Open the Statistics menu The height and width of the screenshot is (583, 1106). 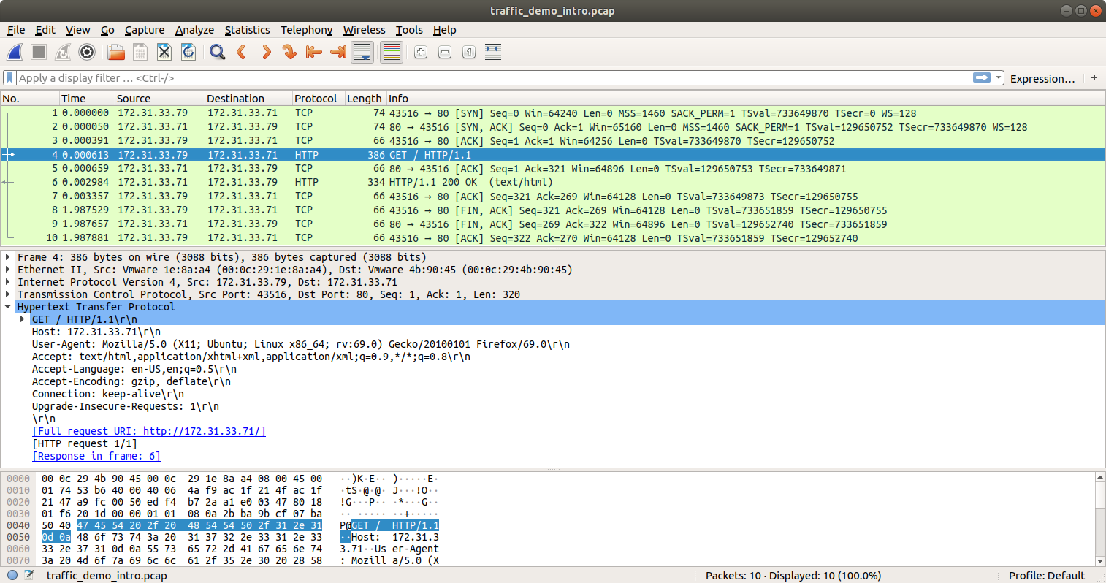(247, 30)
